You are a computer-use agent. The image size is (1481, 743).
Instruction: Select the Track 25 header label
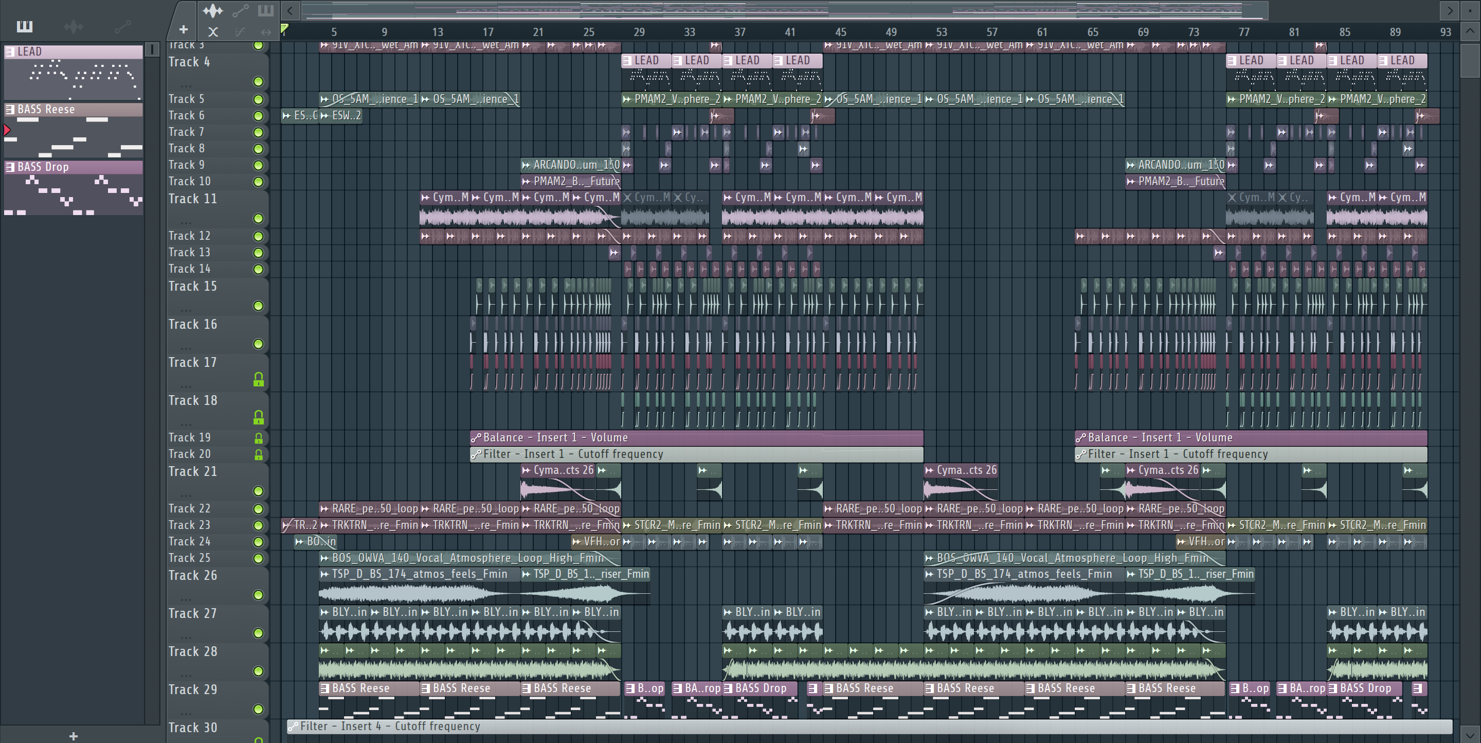click(x=189, y=558)
